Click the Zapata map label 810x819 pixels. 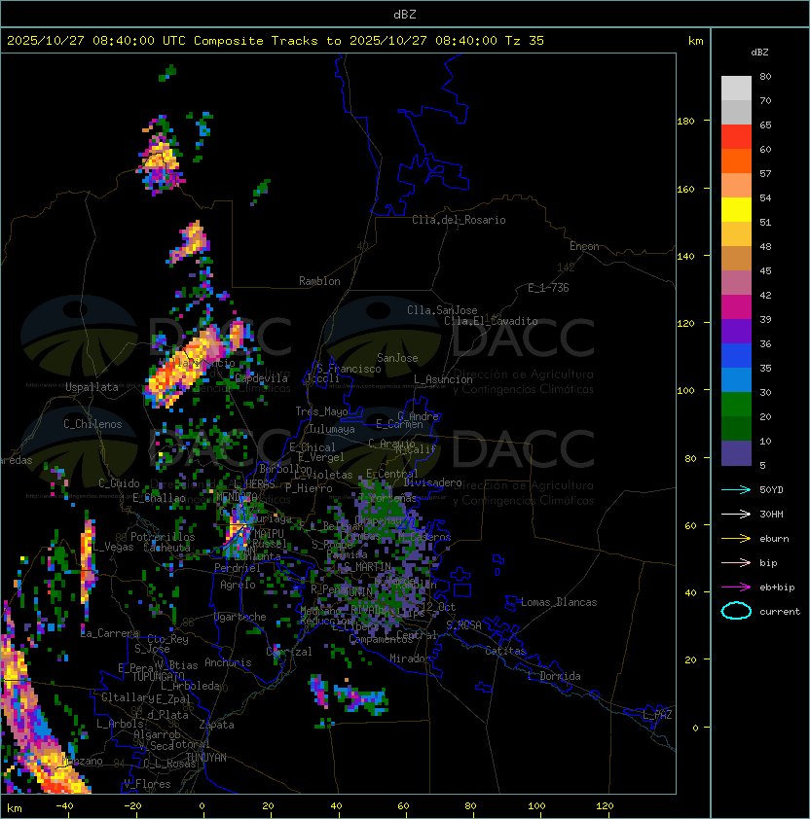point(216,725)
